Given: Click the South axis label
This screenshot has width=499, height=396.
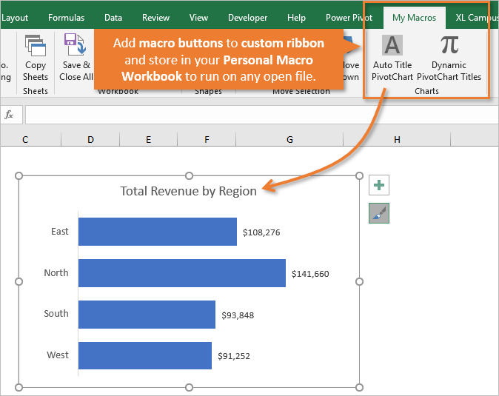Looking at the screenshot, I should (56, 313).
